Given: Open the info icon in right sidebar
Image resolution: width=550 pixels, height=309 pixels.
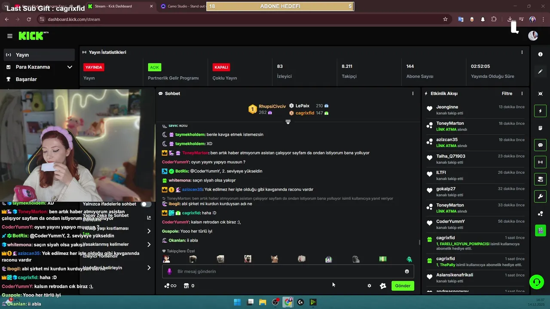Looking at the screenshot, I should coord(540,55).
